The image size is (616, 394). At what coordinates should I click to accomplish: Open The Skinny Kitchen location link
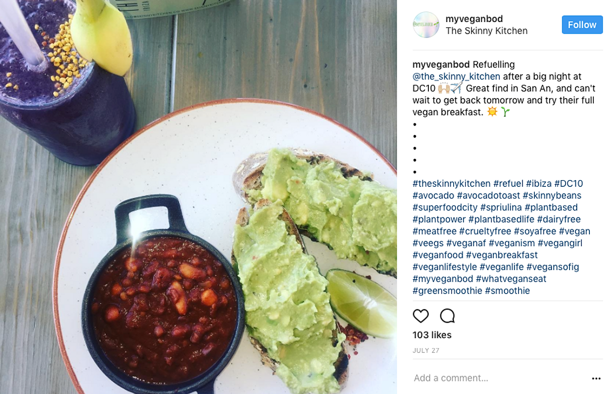click(x=486, y=31)
